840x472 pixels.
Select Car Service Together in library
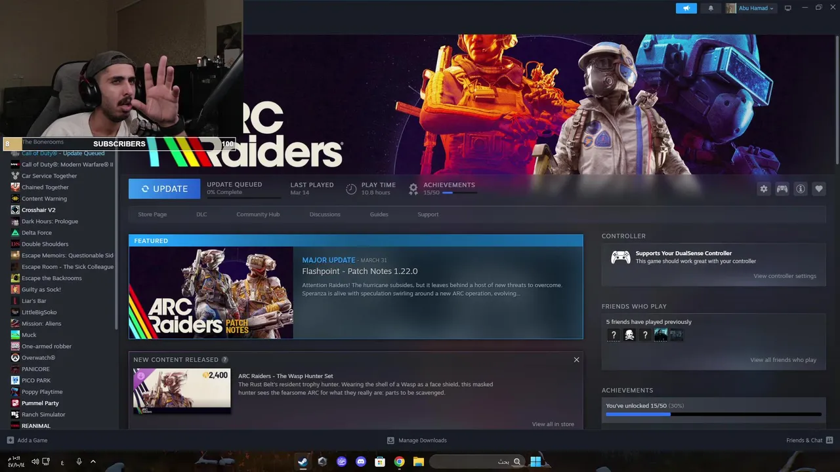pos(49,176)
